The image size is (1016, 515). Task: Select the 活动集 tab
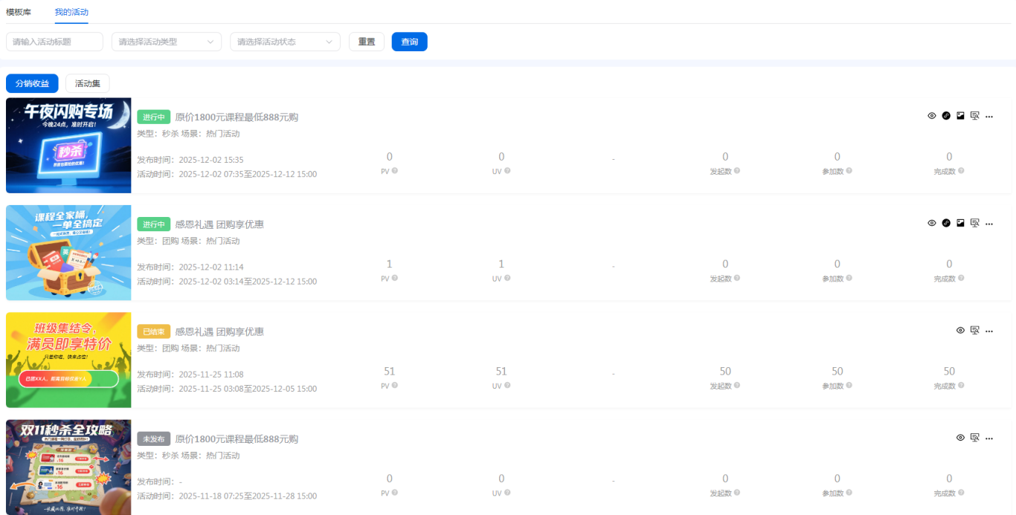pyautogui.click(x=87, y=84)
